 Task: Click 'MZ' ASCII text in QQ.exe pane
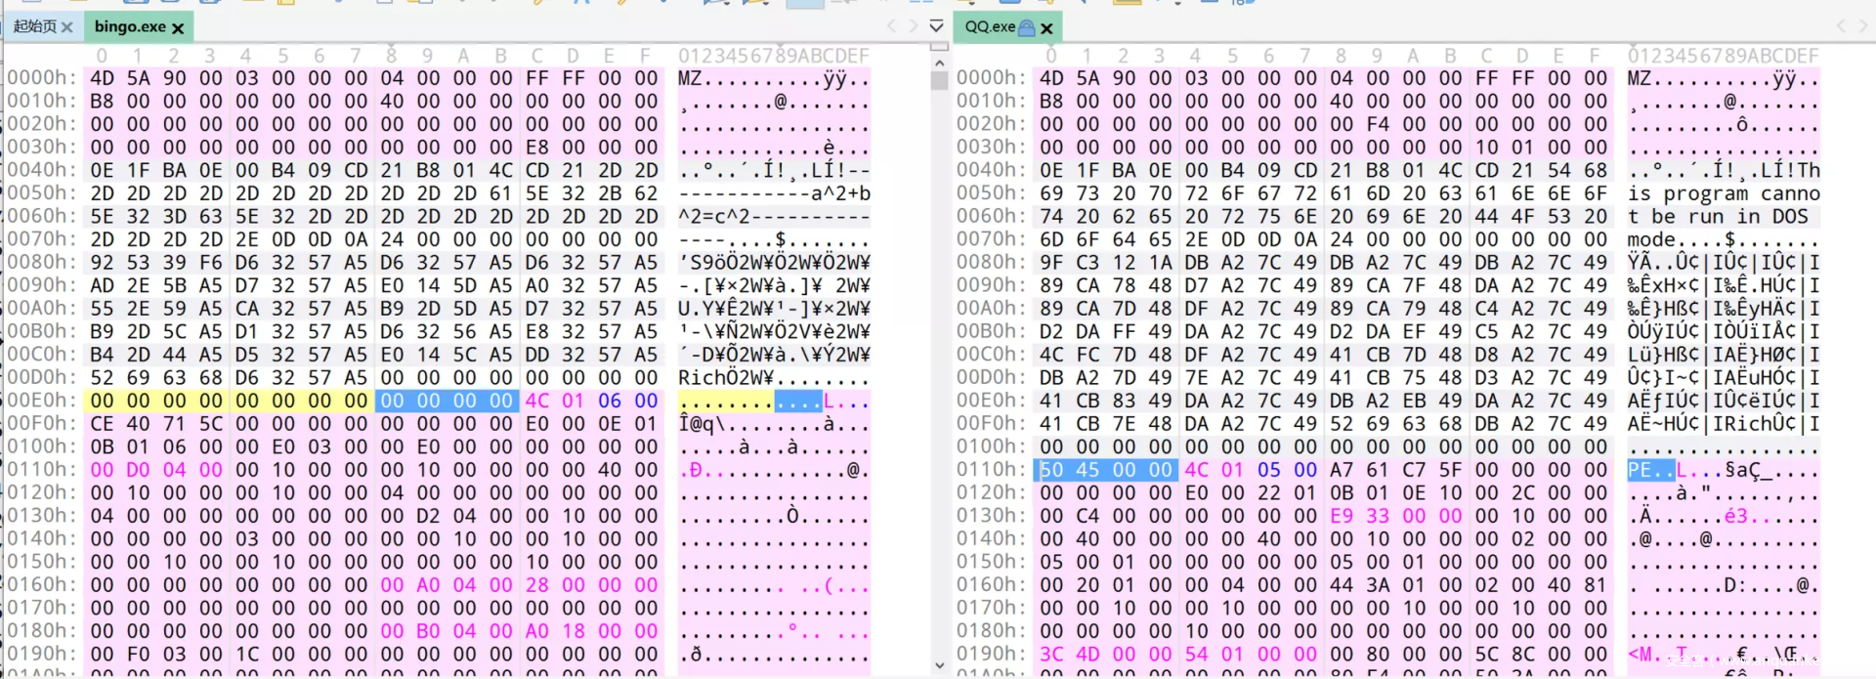tap(1640, 77)
